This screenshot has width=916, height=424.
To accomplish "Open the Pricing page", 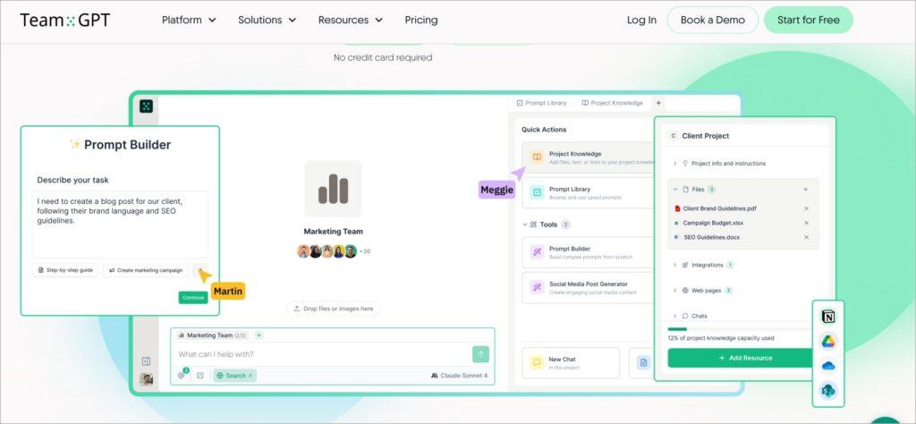I will [x=421, y=20].
